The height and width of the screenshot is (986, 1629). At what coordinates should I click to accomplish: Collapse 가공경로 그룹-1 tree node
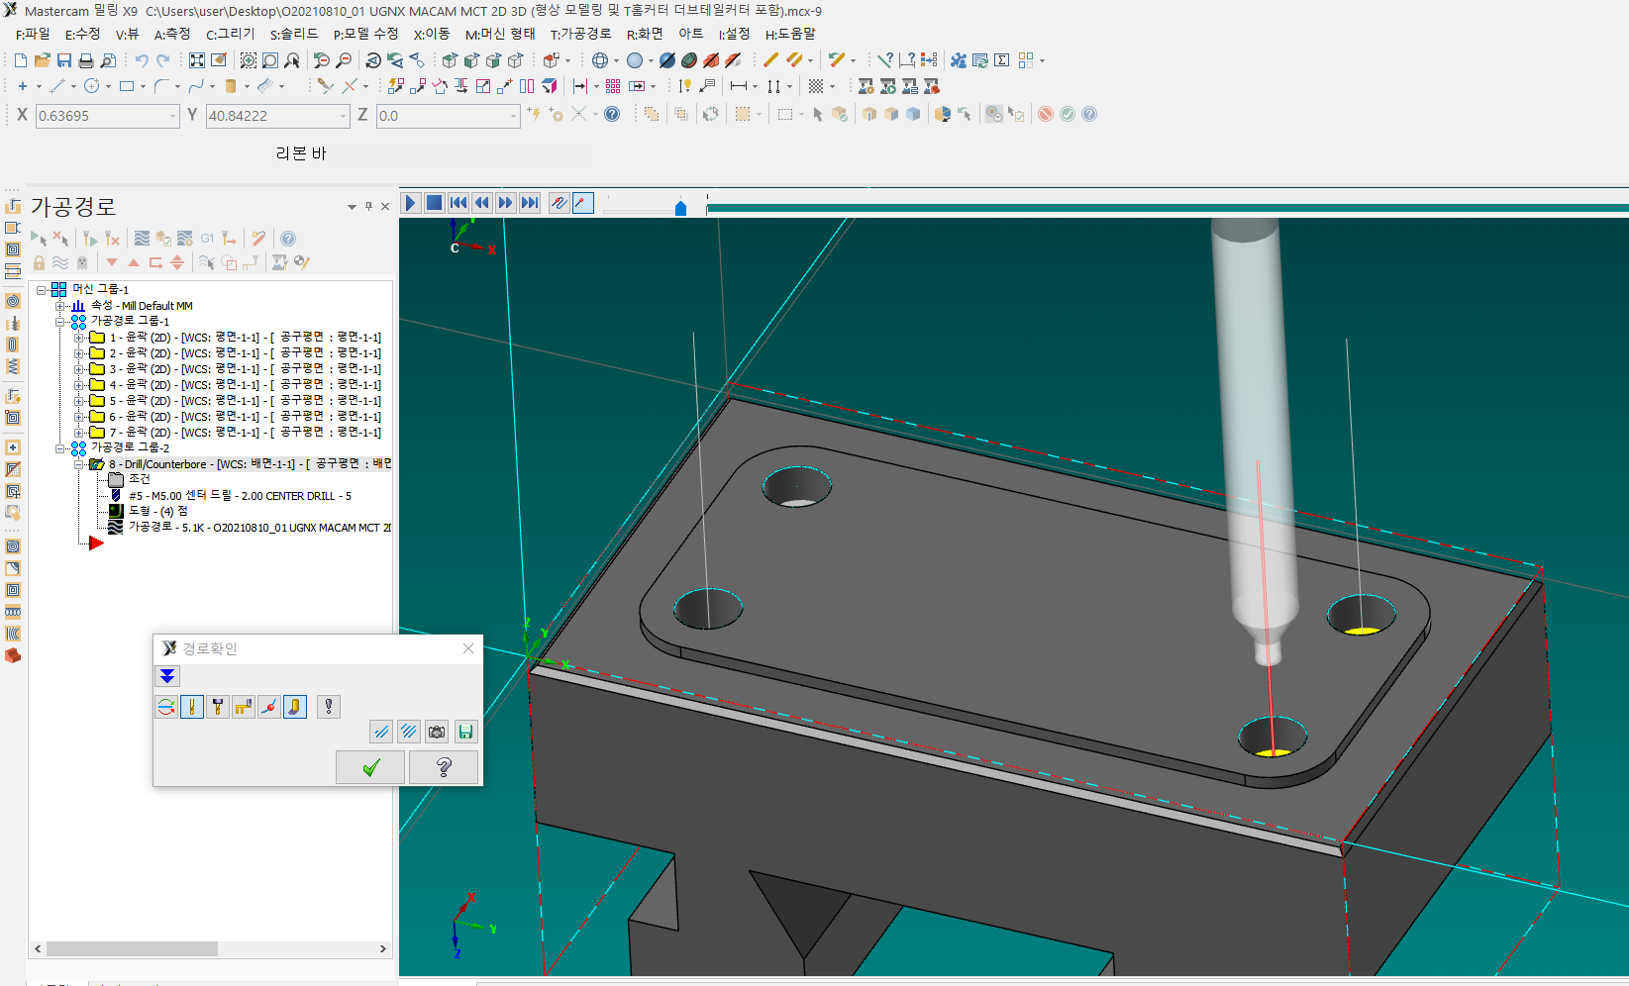pyautogui.click(x=60, y=322)
